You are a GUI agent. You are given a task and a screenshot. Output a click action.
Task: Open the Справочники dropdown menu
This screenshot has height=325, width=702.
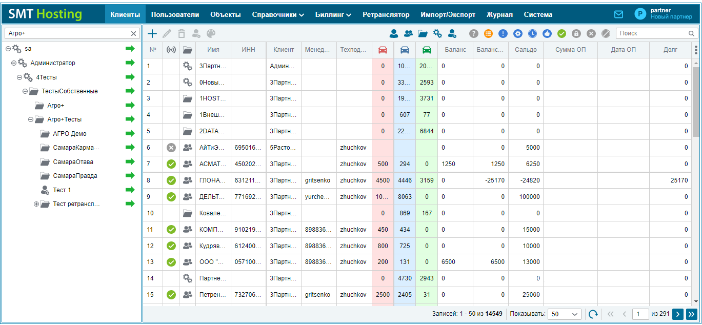click(x=278, y=15)
